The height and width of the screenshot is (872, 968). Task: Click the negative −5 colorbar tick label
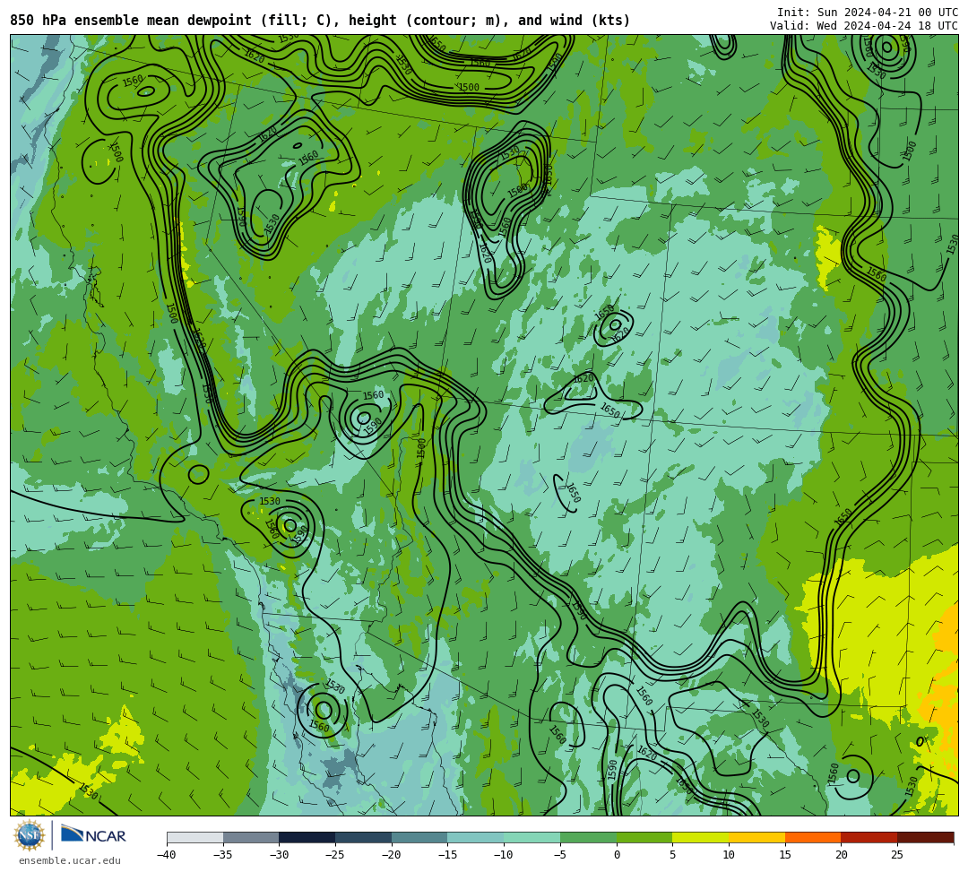560,855
